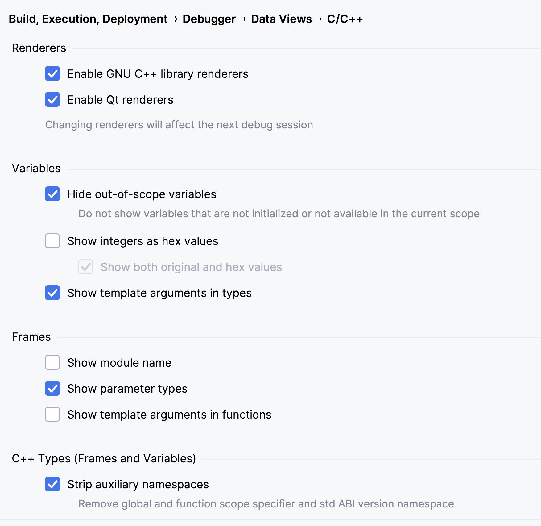Go to "Data Views" via breadcrumb
The image size is (541, 526).
(280, 19)
